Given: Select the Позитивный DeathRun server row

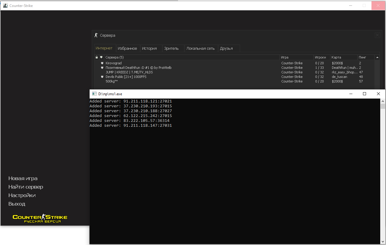Looking at the screenshot, I should 234,68.
